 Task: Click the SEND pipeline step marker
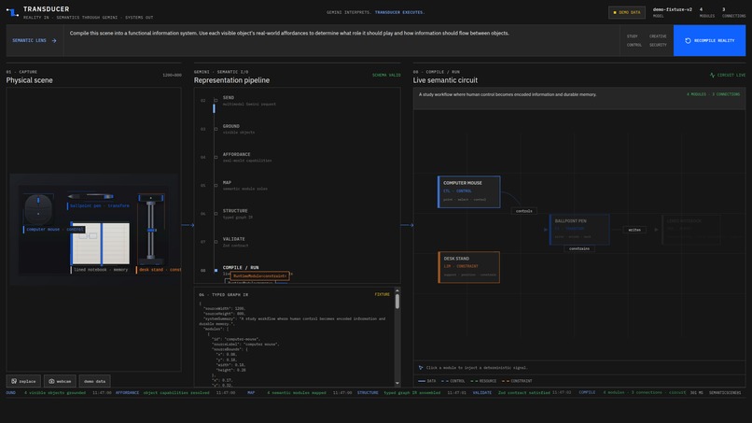point(216,100)
